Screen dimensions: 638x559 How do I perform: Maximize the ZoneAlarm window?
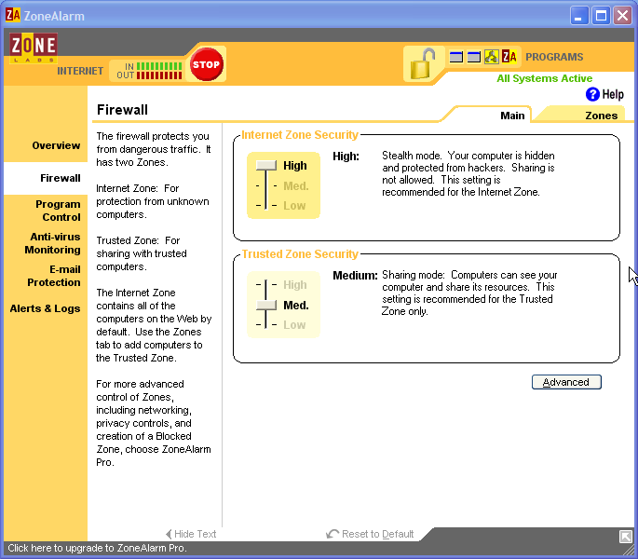(x=601, y=16)
